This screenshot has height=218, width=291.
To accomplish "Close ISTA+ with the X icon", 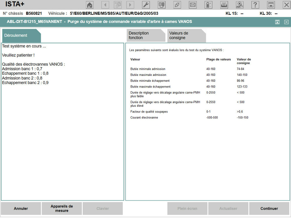I will 286,5.
